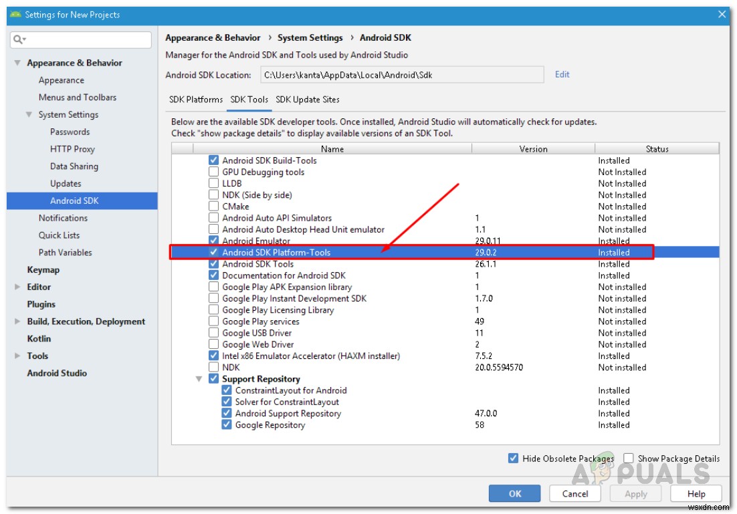This screenshot has height=514, width=737.
Task: Enable Show Package Details
Action: tap(628, 459)
